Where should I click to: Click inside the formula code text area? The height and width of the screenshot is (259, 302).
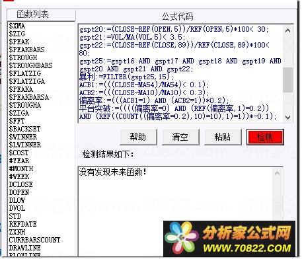pos(180,73)
